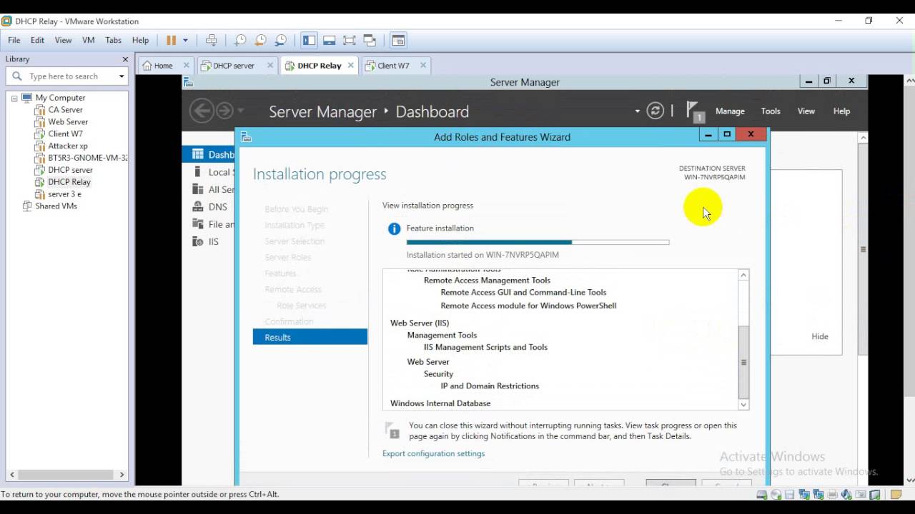Click Export configuration settings link
The height and width of the screenshot is (514, 915).
coord(433,453)
